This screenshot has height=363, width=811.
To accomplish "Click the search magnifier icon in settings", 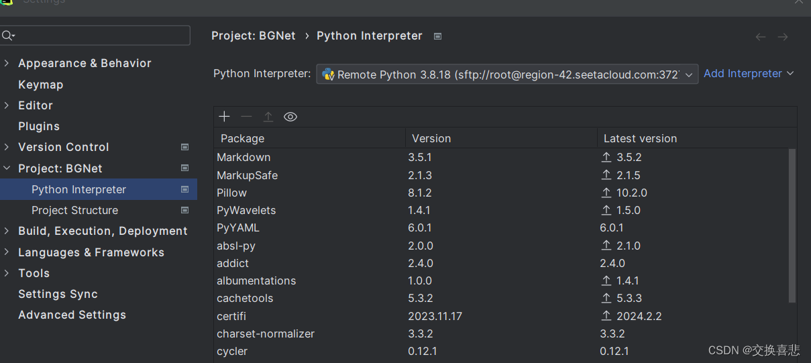I will coord(7,36).
